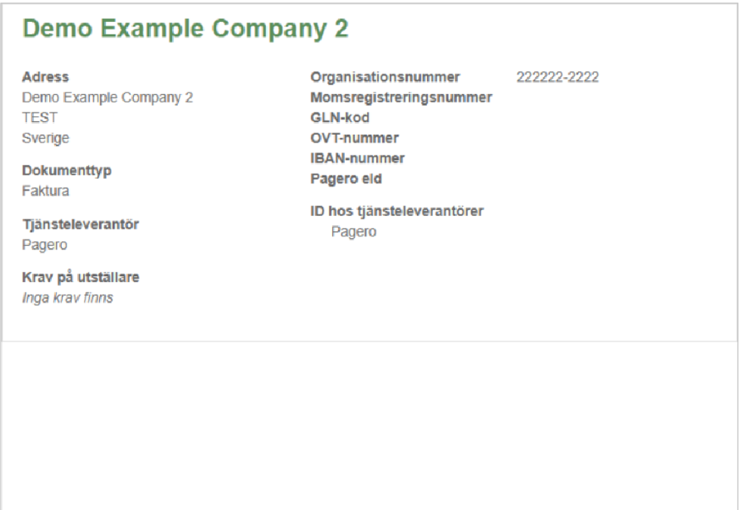Image resolution: width=739 pixels, height=510 pixels.
Task: Click the Krav på utställare label
Action: 81,277
